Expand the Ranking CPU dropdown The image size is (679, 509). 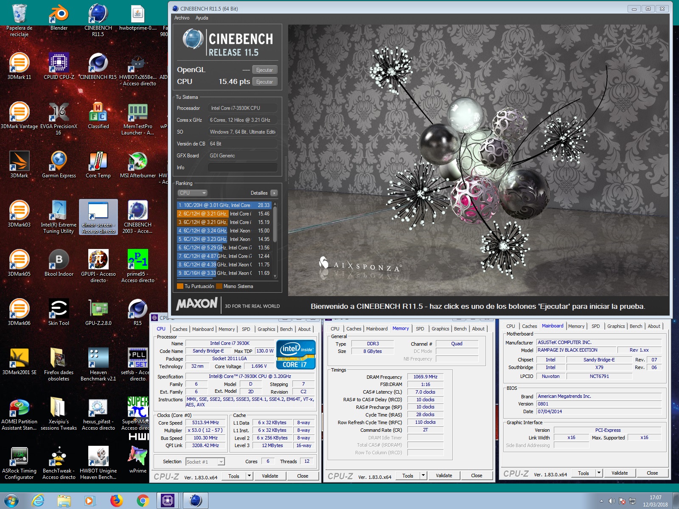pyautogui.click(x=192, y=193)
